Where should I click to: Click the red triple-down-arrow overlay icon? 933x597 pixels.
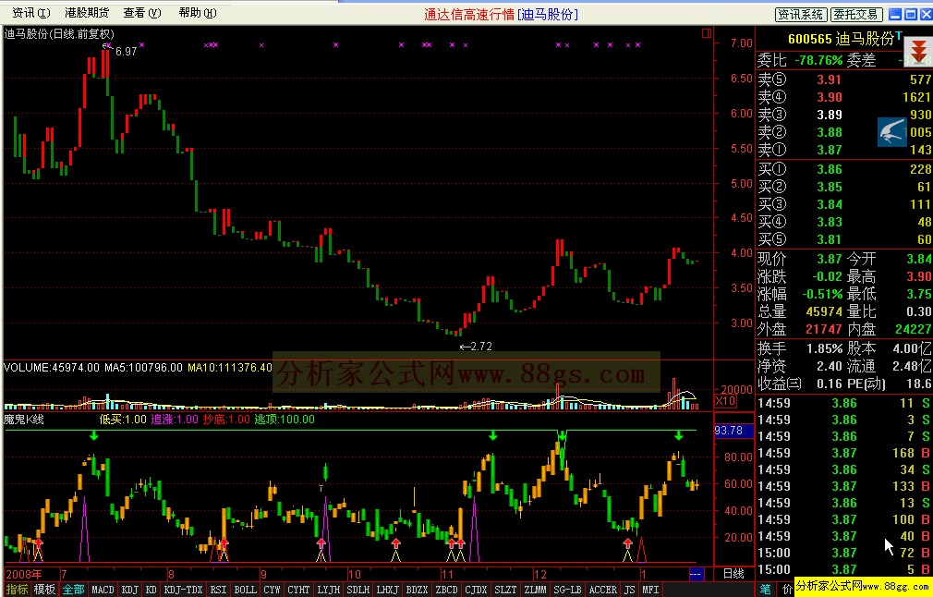click(918, 51)
